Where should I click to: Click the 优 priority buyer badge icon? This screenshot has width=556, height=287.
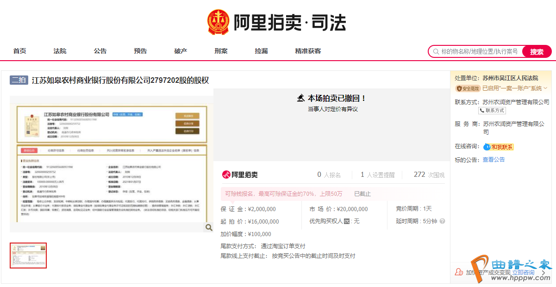click(346, 221)
